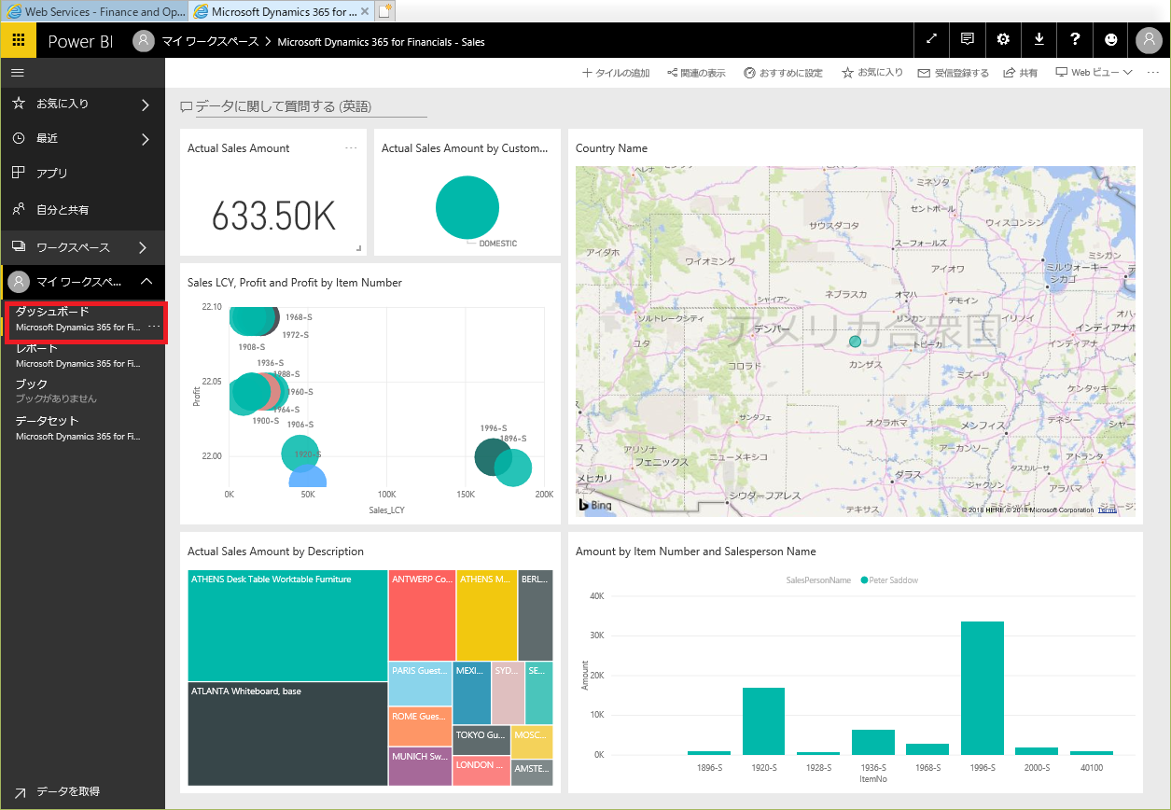Click おすすめに設定 toolbar button
Image resolution: width=1171 pixels, height=810 pixels.
pyautogui.click(x=783, y=73)
